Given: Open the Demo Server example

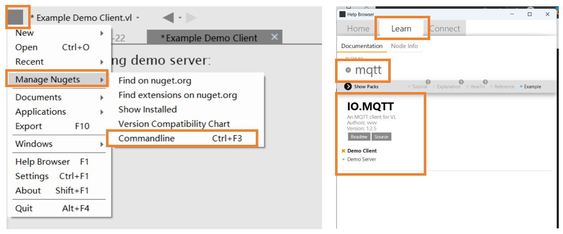Looking at the screenshot, I should (361, 159).
